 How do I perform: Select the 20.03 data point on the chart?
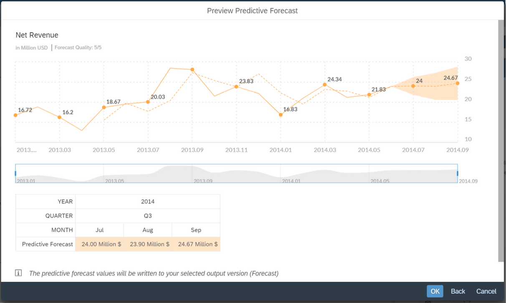coord(148,101)
